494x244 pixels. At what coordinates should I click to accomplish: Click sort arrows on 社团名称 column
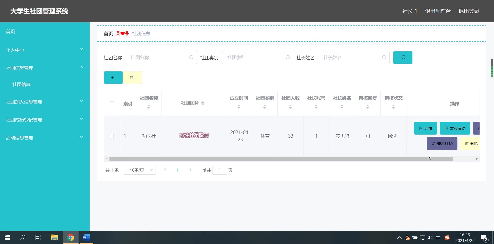[149, 107]
